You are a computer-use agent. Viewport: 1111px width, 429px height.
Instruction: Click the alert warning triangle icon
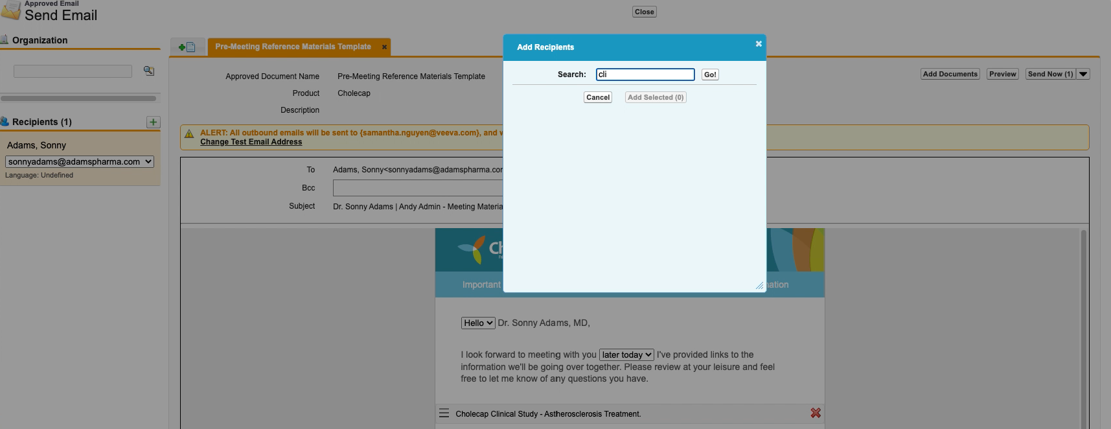tap(189, 134)
